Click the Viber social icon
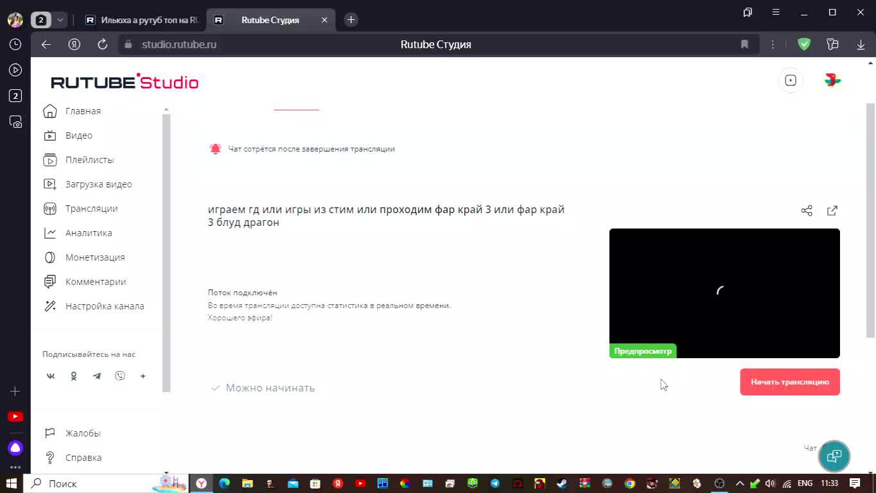This screenshot has height=493, width=876. point(120,376)
